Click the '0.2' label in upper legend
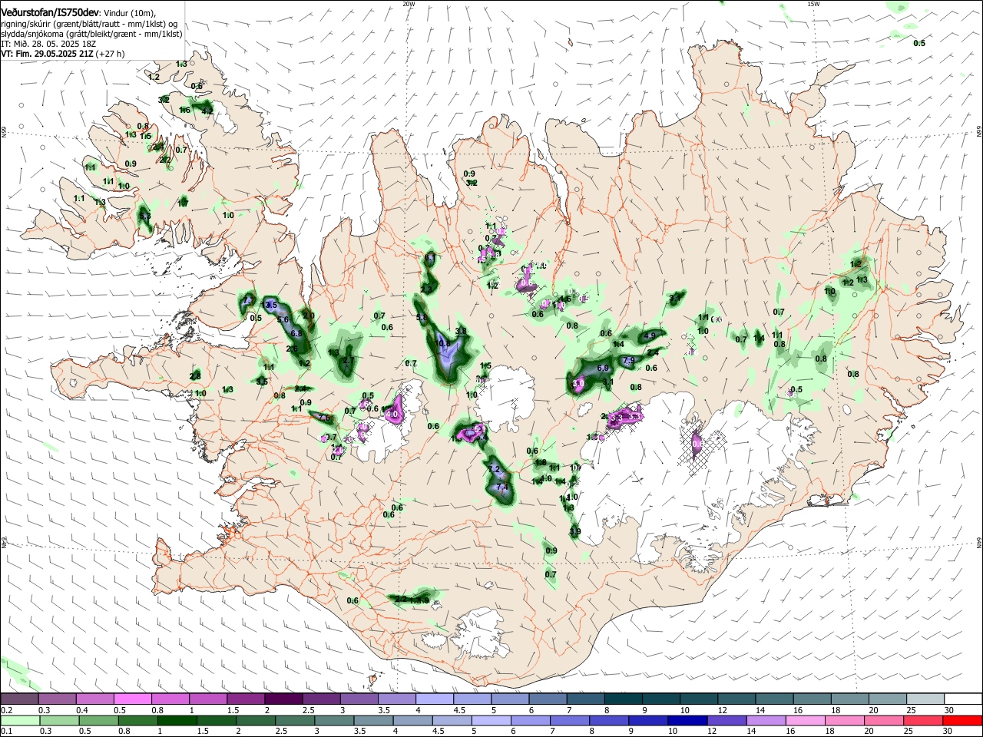 [x=6, y=710]
